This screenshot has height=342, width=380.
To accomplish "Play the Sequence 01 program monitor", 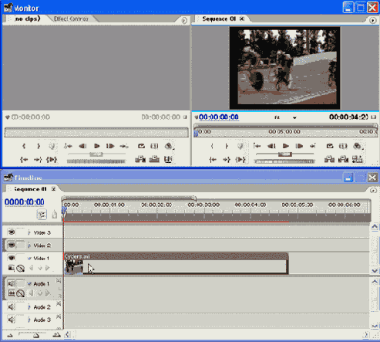I will (285, 146).
